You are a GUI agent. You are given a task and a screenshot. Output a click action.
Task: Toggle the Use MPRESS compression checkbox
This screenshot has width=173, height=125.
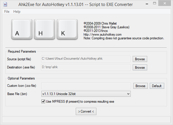44,101
